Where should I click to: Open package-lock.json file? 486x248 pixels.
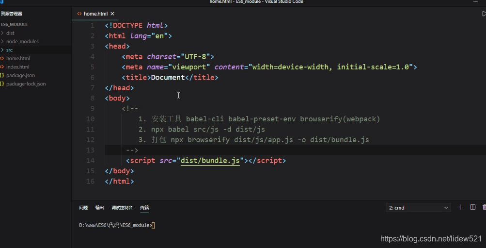click(x=26, y=84)
